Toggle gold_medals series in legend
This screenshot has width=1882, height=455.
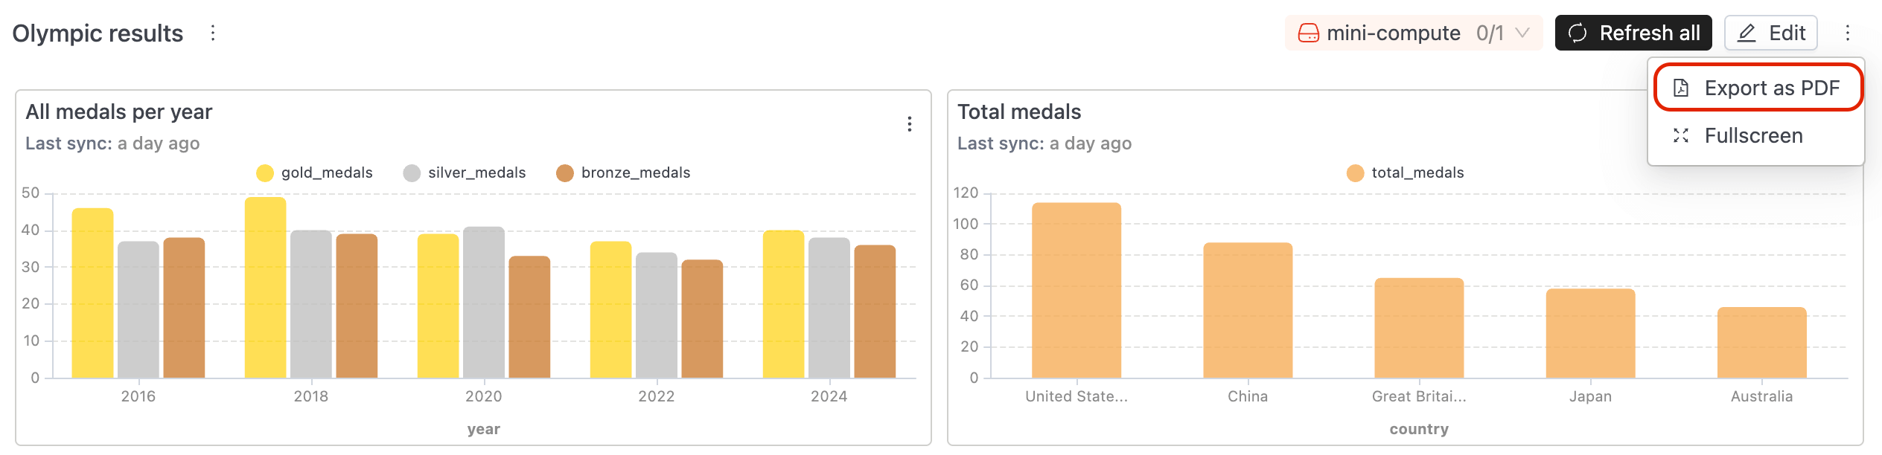click(x=314, y=173)
